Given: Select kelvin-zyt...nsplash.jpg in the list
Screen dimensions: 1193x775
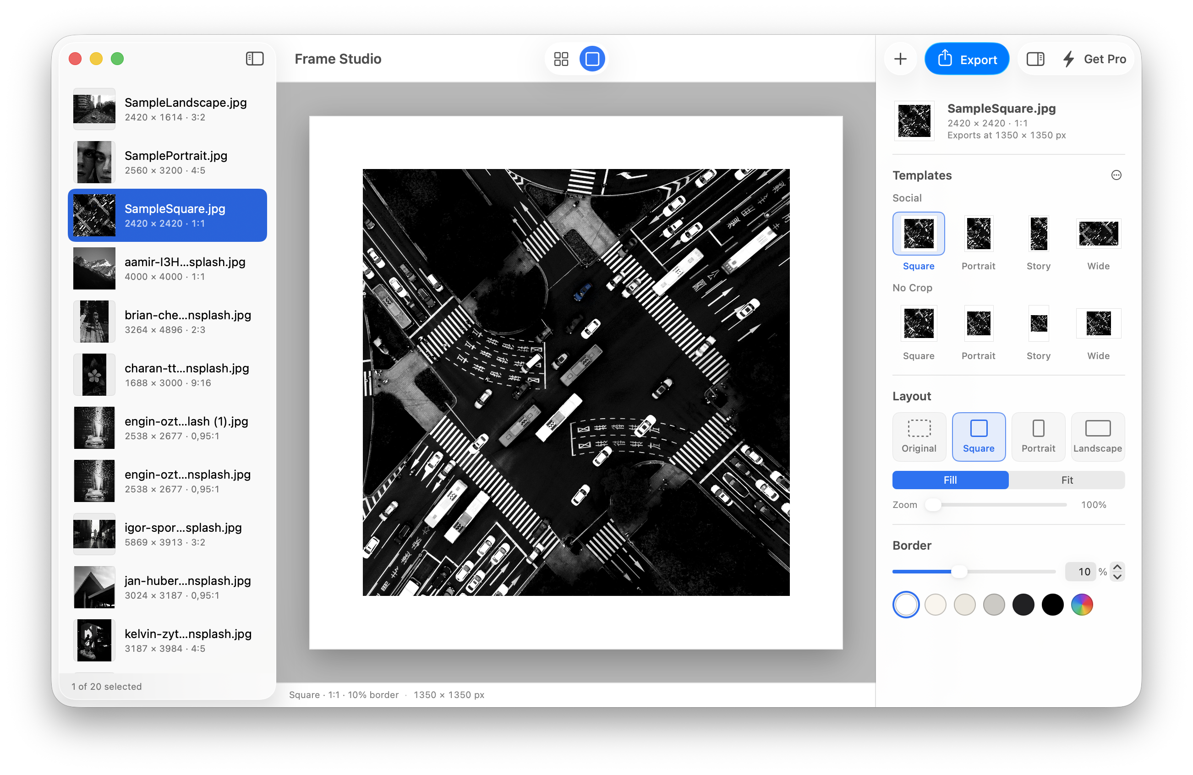Looking at the screenshot, I should click(x=167, y=640).
